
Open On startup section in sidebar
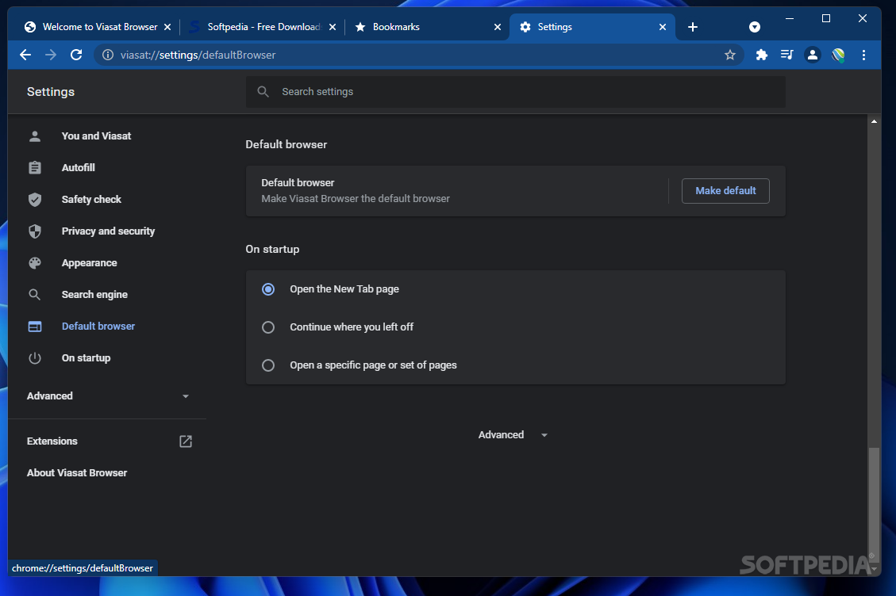tap(86, 358)
